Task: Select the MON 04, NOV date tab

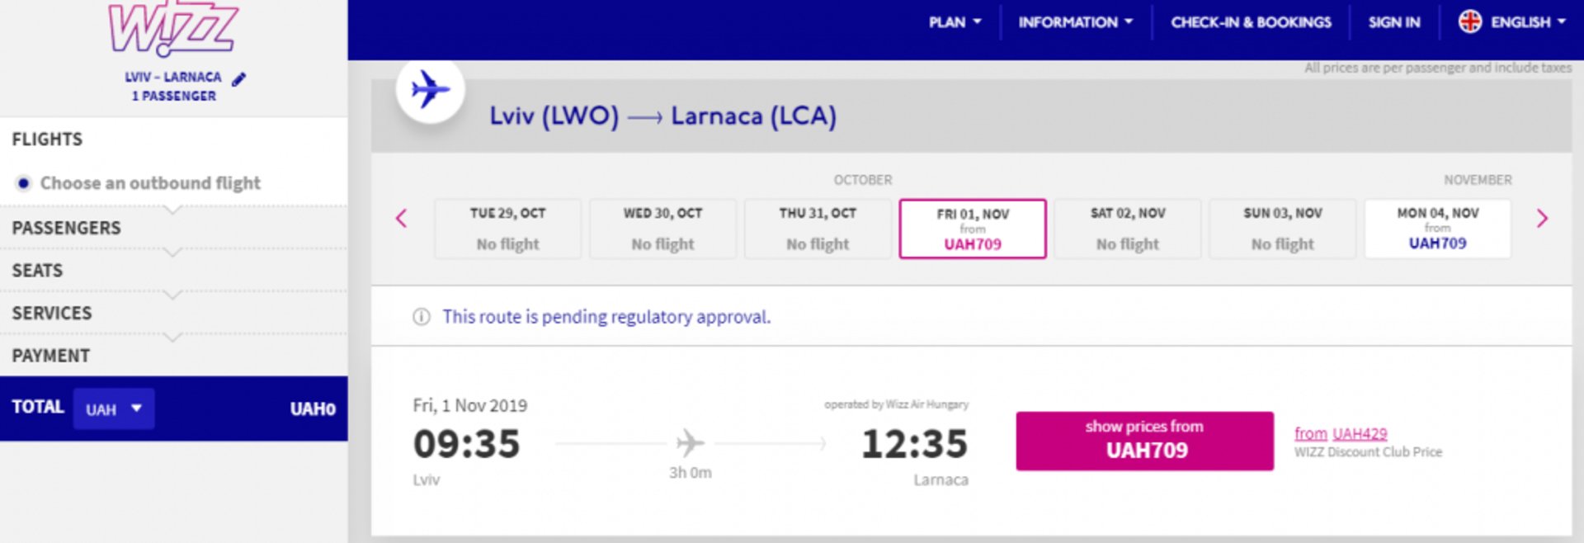Action: pyautogui.click(x=1438, y=229)
